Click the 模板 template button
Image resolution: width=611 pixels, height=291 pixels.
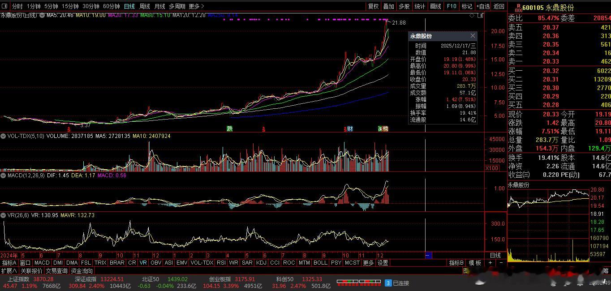pos(475,263)
